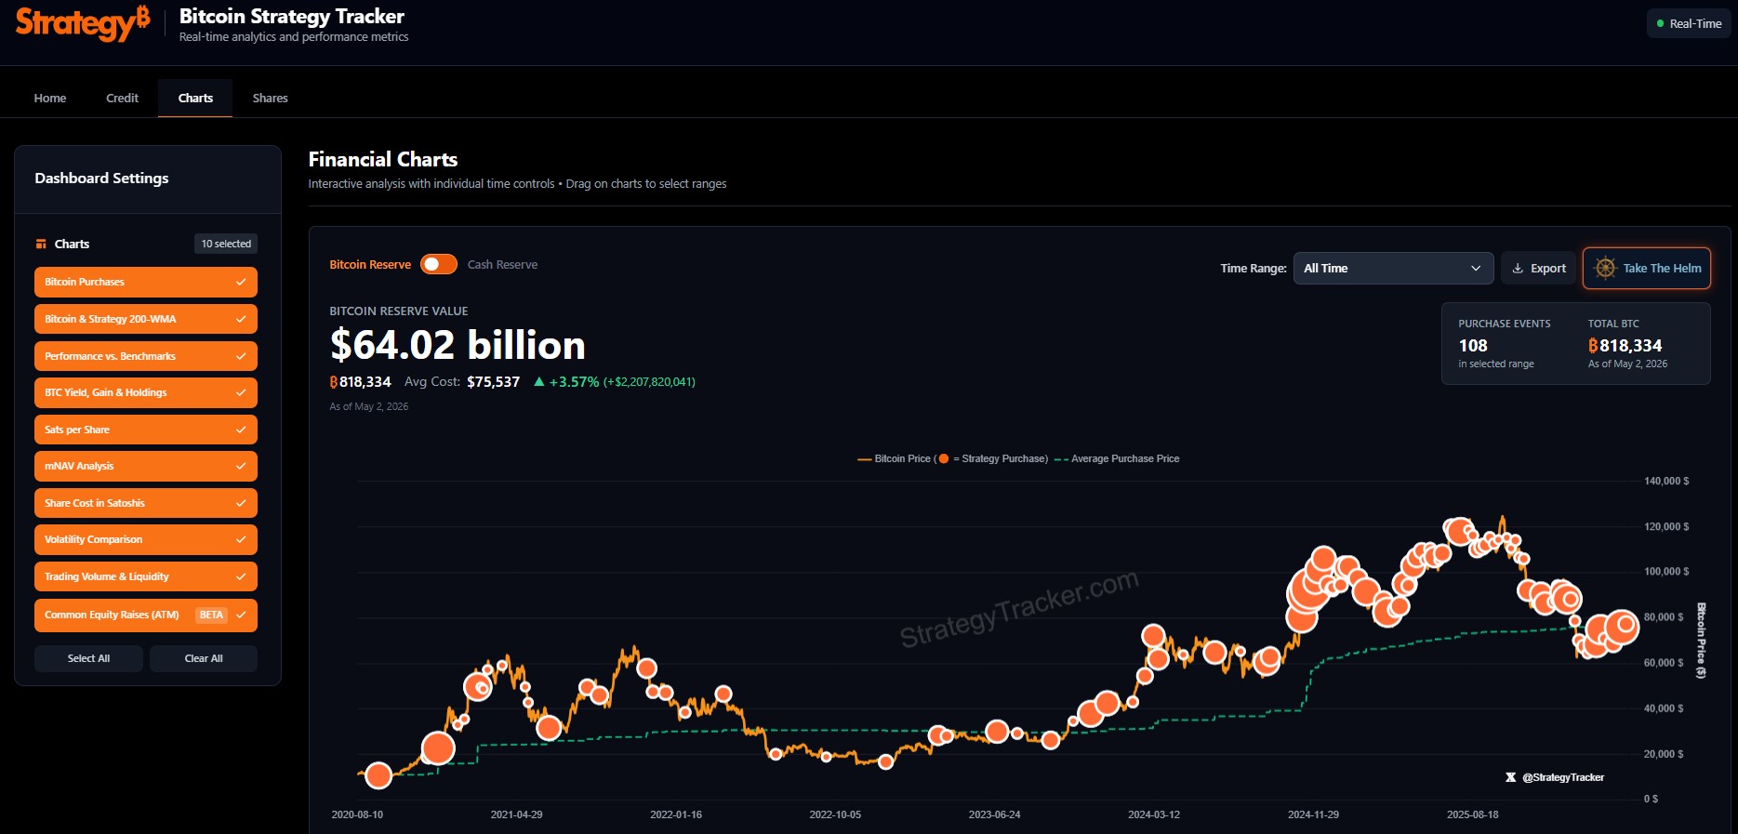Screen dimensions: 1738x834
Task: Click the Clear All button
Action: pos(204,658)
